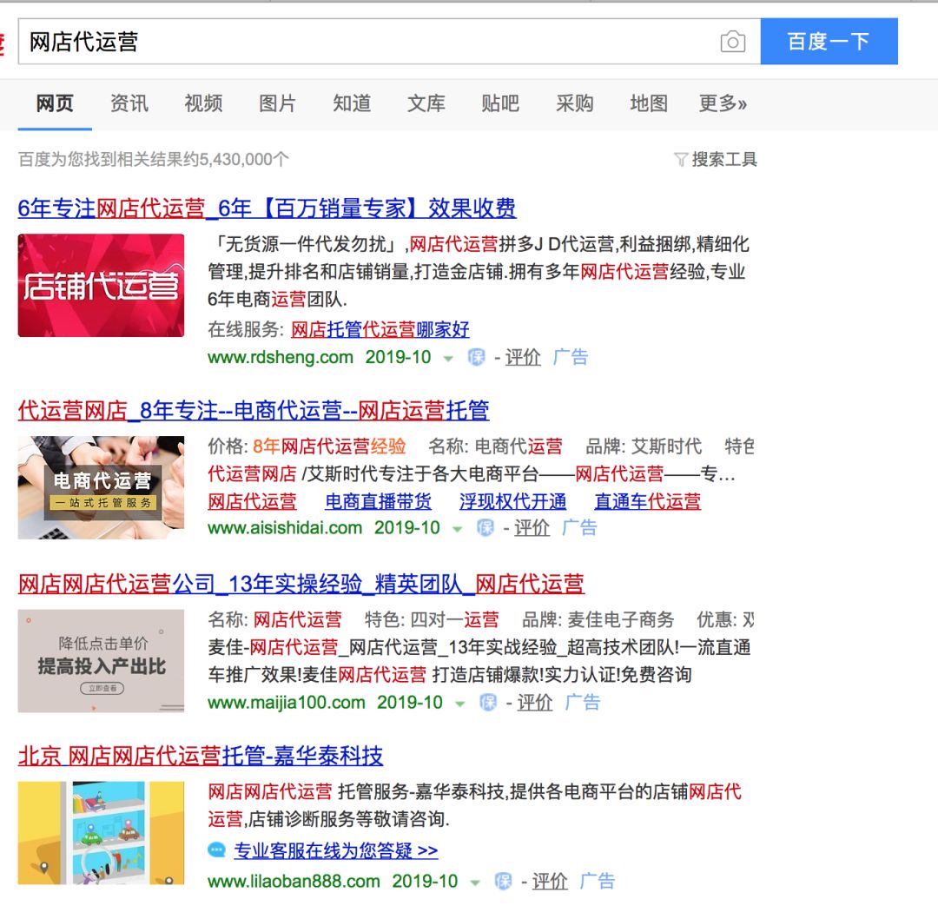The width and height of the screenshot is (938, 919).
Task: Visit the www.lilaoban888.com URL
Action: point(294,882)
